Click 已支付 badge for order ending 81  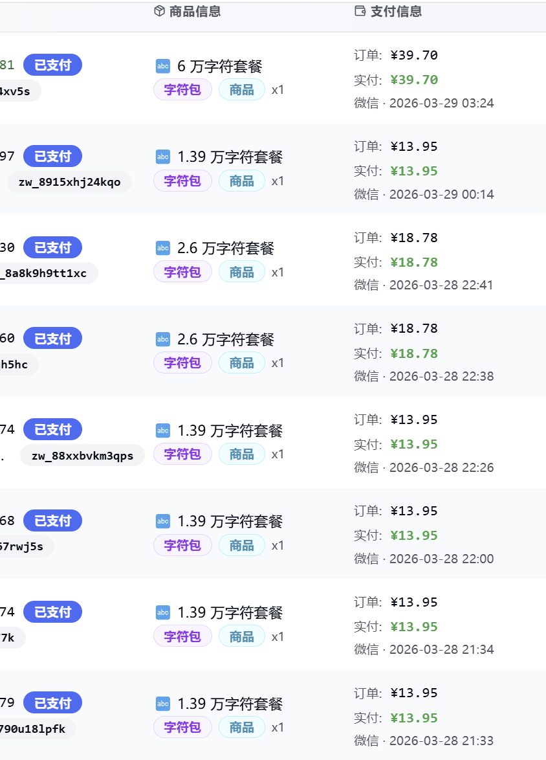[x=52, y=65]
